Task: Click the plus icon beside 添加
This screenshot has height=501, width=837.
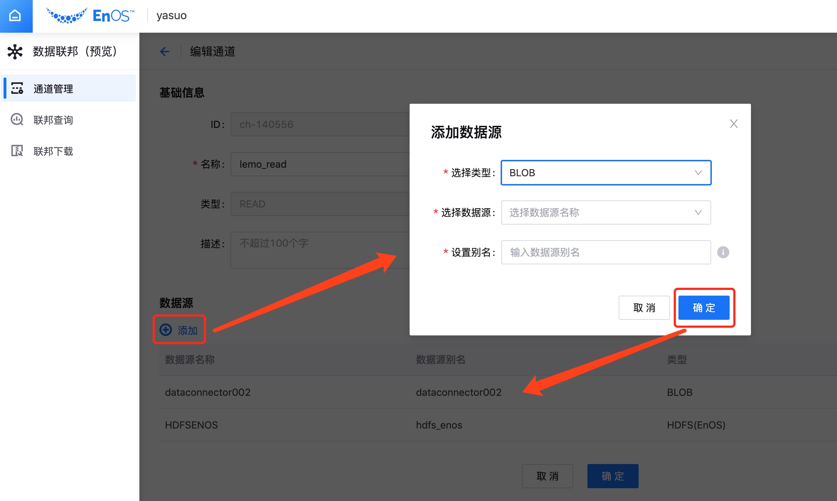Action: coord(166,330)
